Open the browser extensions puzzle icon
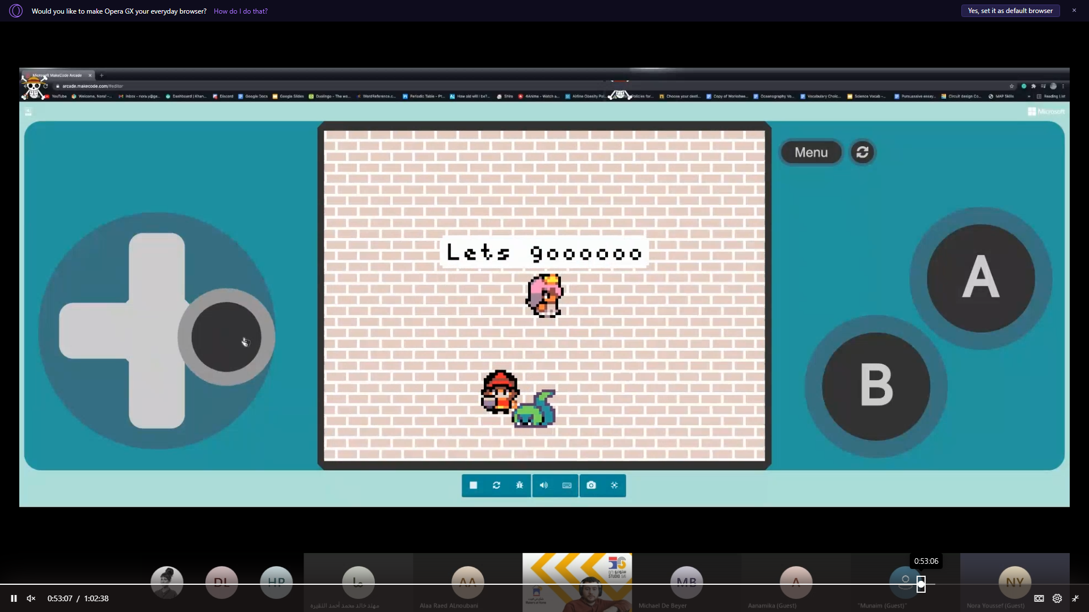The image size is (1089, 612). [1033, 86]
